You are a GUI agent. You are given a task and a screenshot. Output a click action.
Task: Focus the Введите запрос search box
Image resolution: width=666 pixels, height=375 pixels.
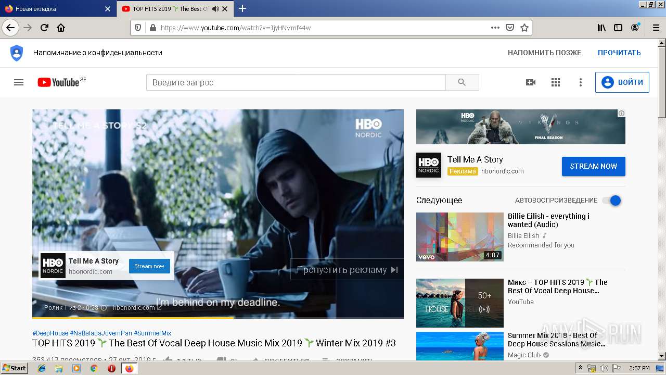click(296, 82)
